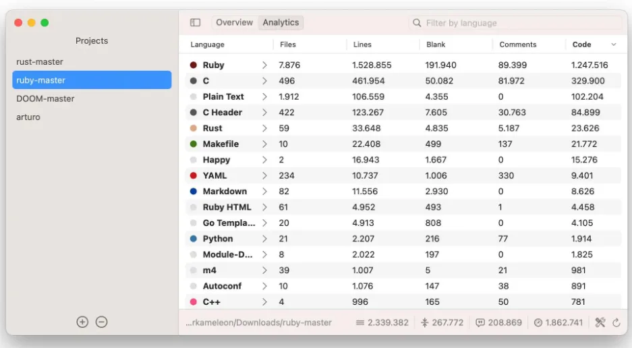This screenshot has height=348, width=632.
Task: Click the search magnifier icon
Action: pos(417,23)
